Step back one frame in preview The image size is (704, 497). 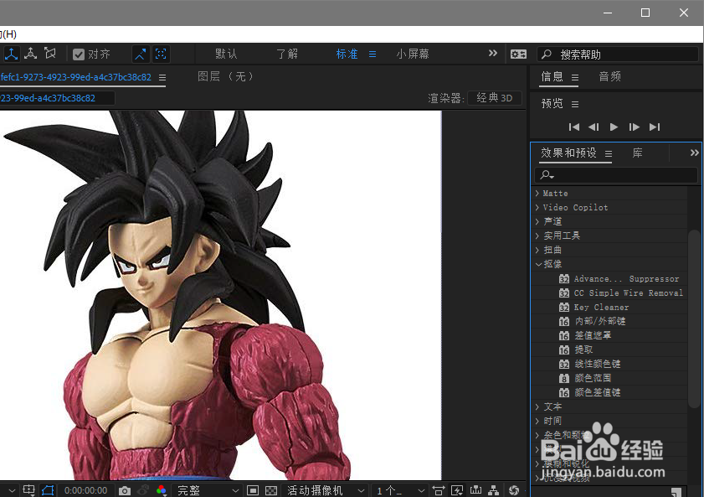594,127
